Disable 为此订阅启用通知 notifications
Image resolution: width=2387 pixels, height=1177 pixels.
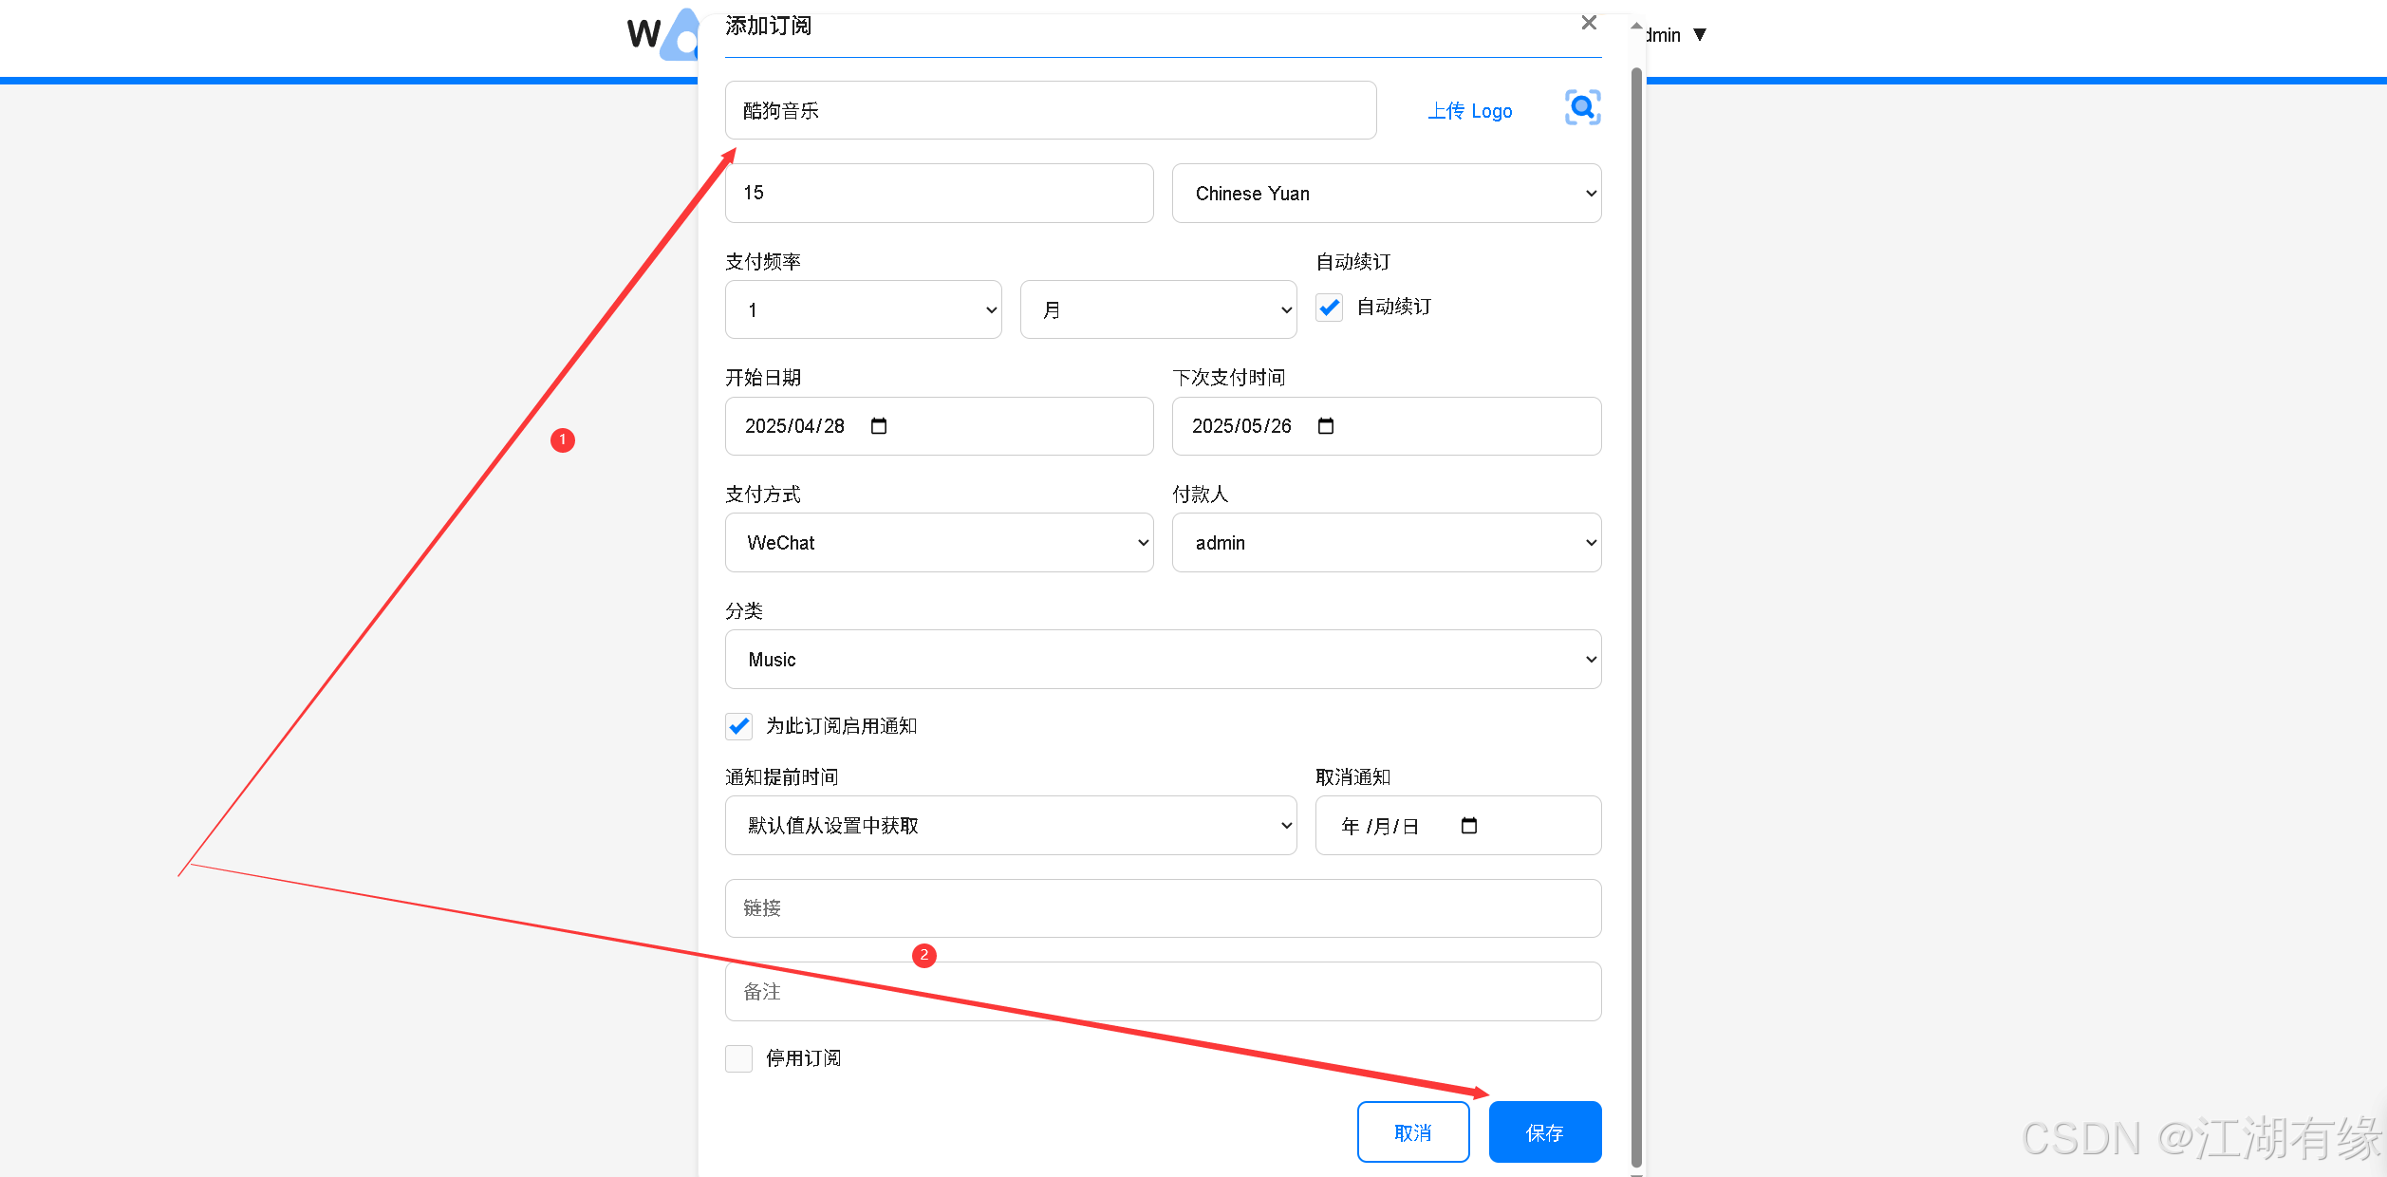738,726
